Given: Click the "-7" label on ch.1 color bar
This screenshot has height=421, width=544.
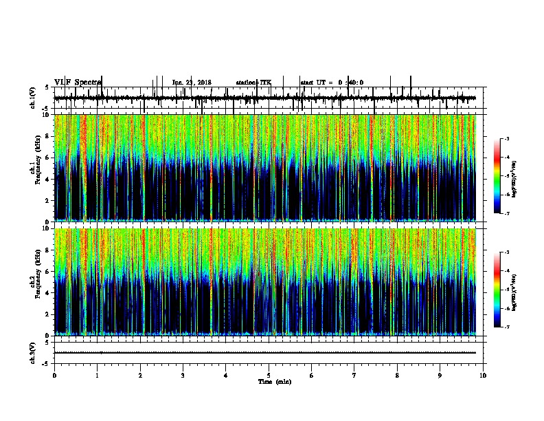Looking at the screenshot, I should pyautogui.click(x=507, y=213).
